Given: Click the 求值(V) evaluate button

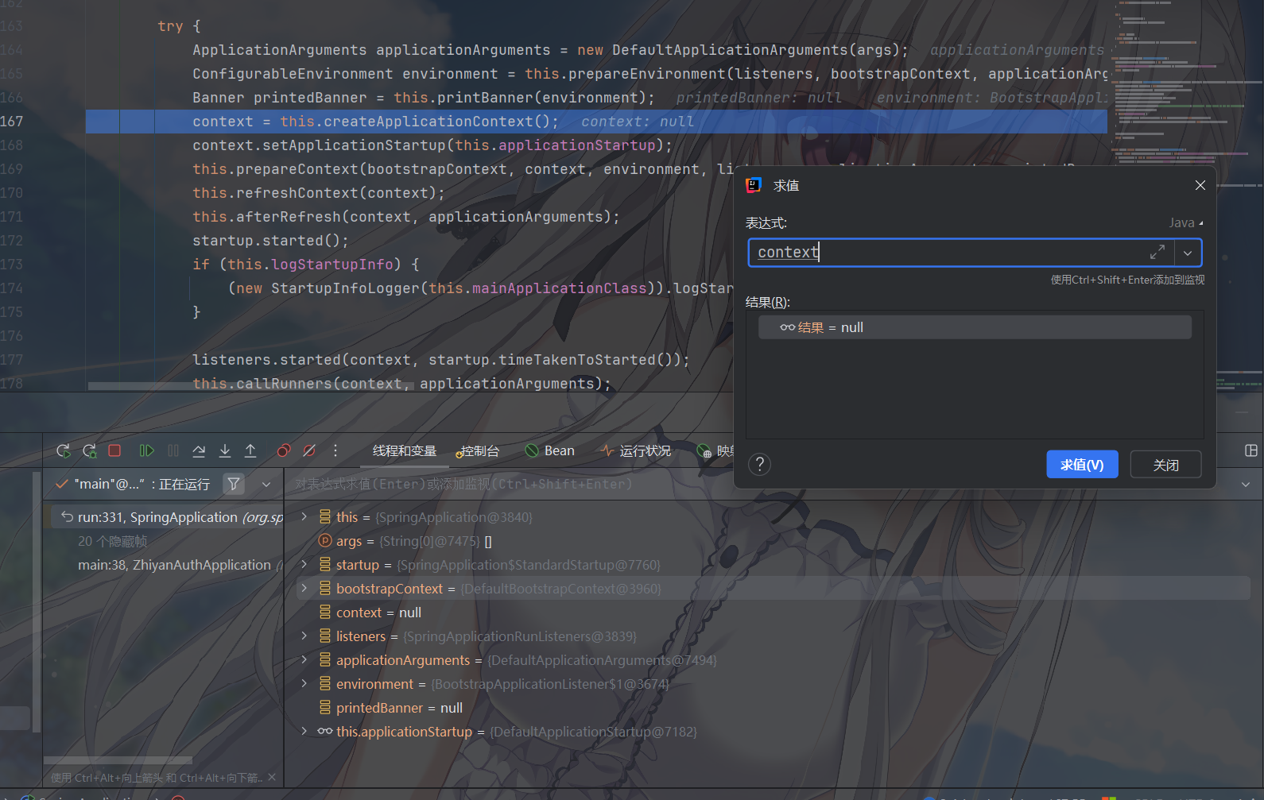Looking at the screenshot, I should (1081, 465).
